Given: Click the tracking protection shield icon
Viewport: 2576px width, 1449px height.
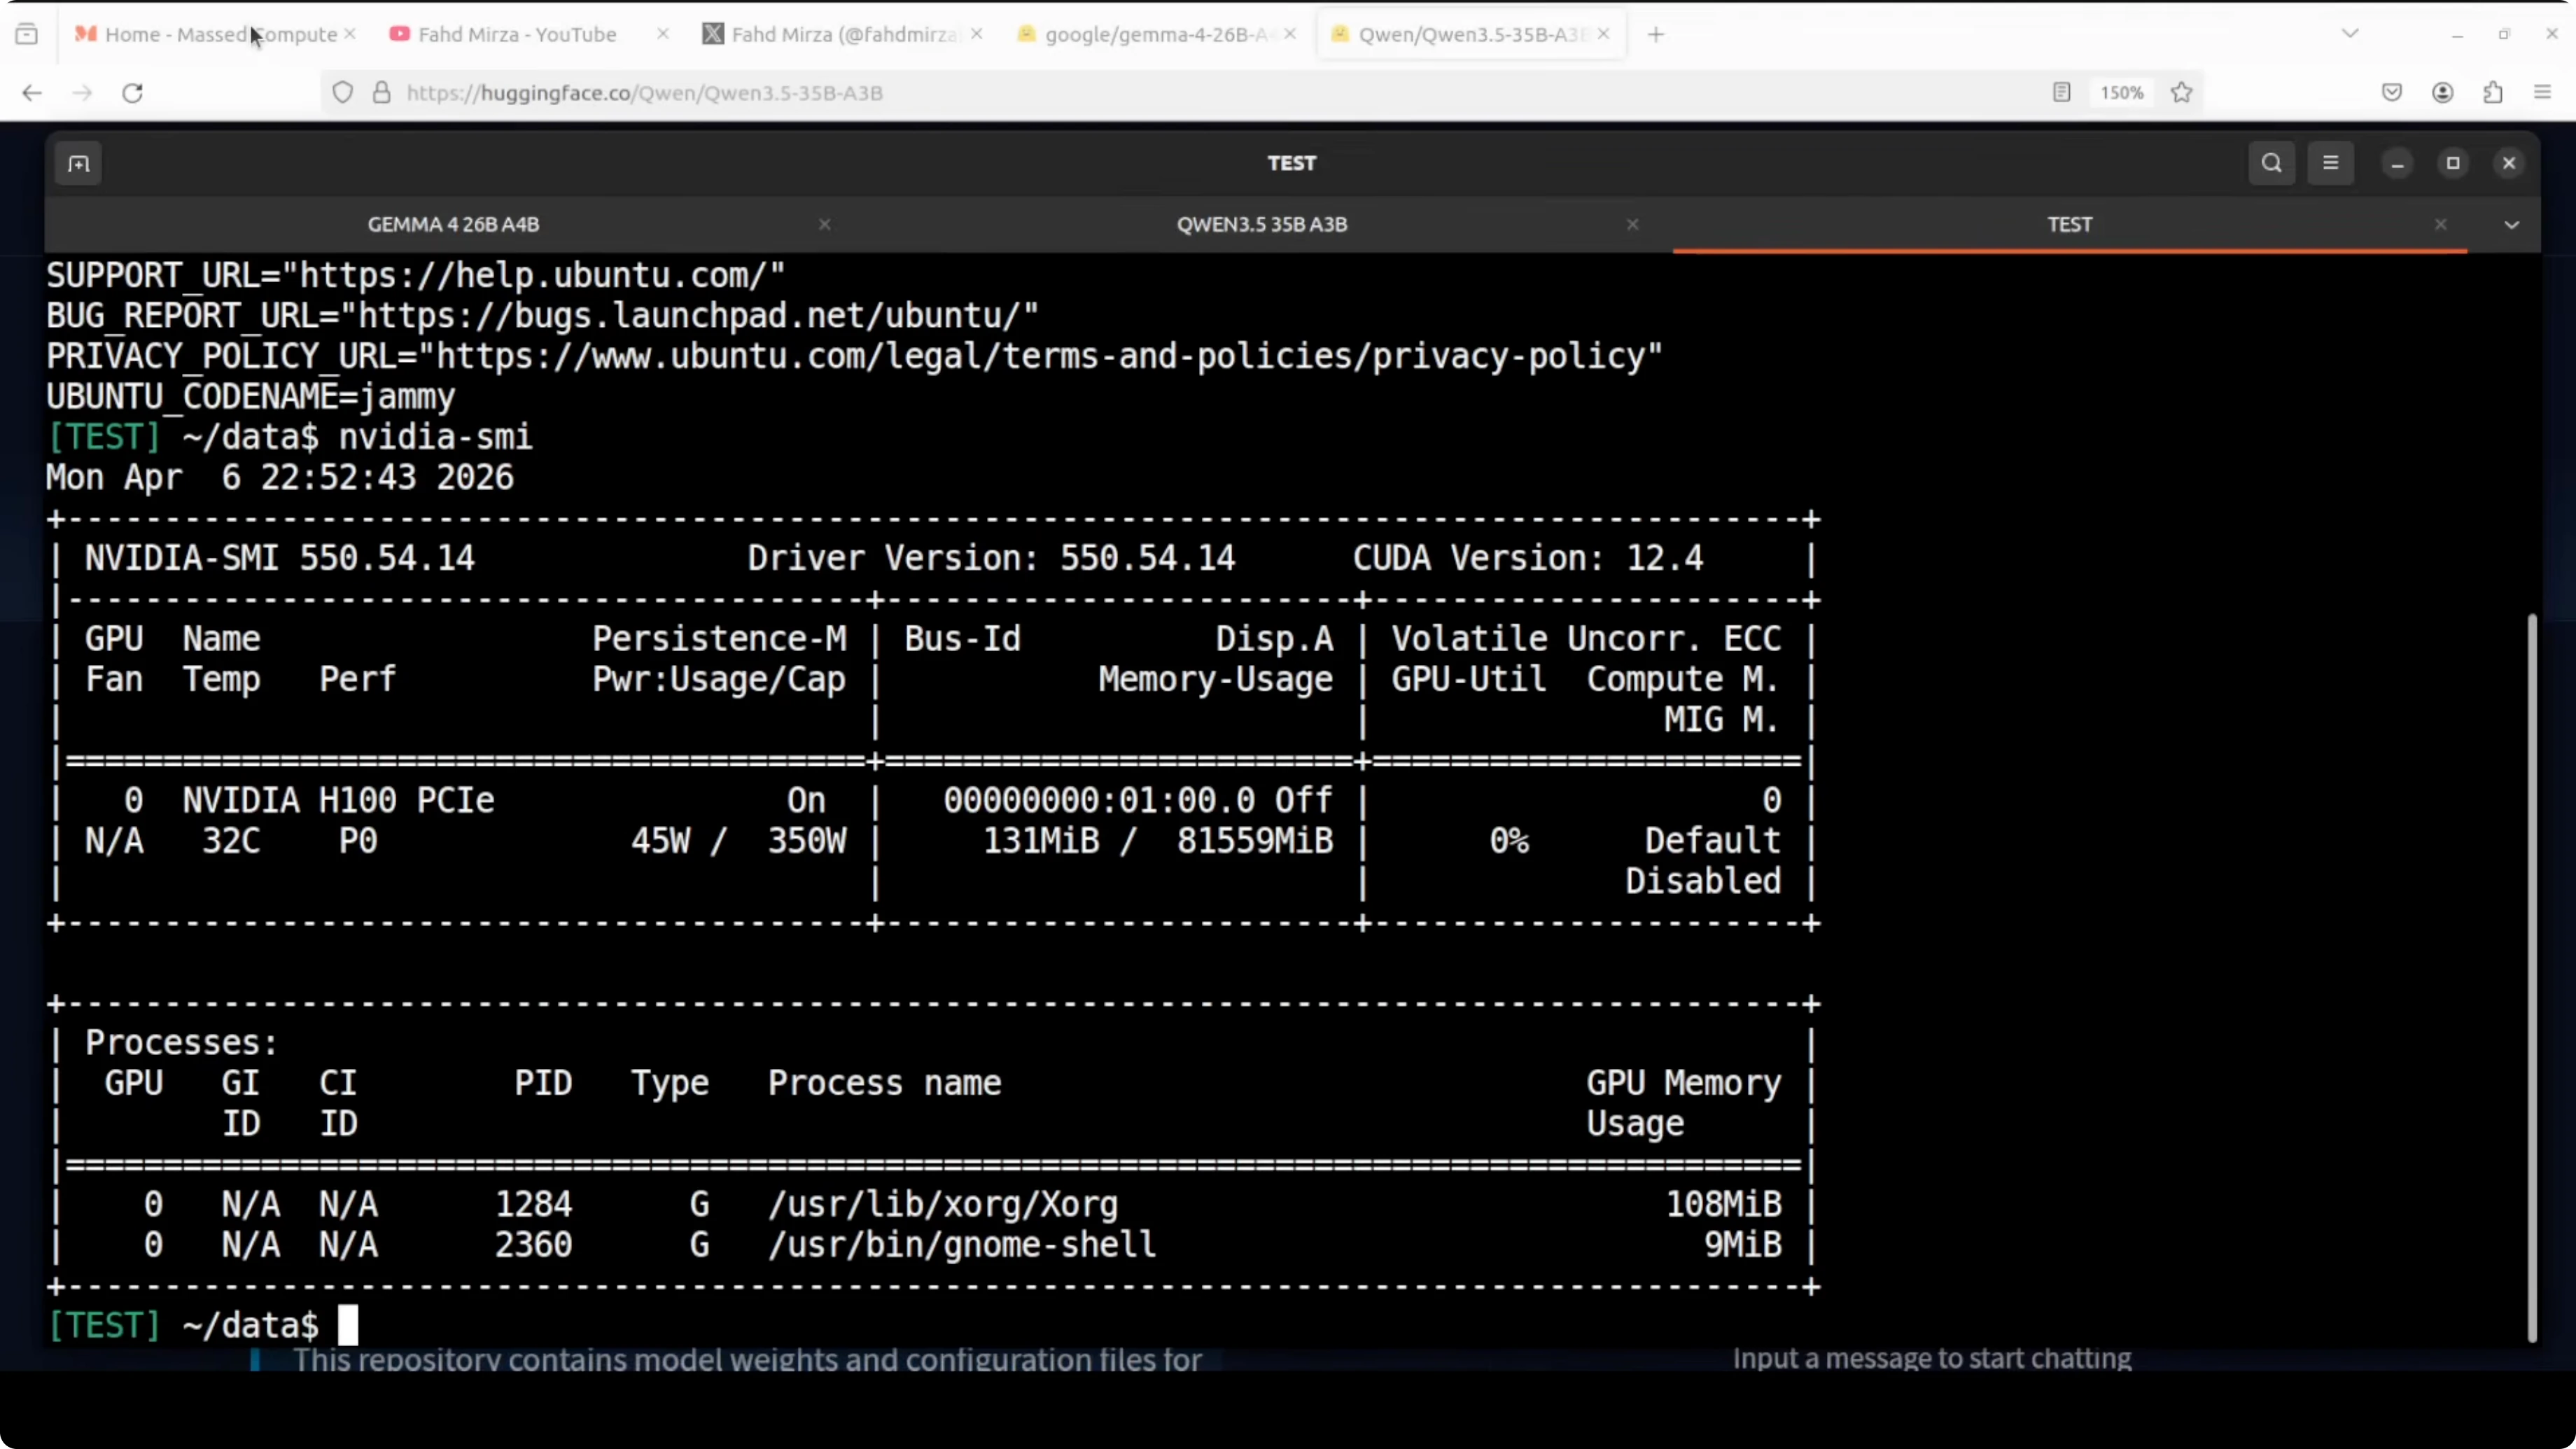Looking at the screenshot, I should [343, 93].
